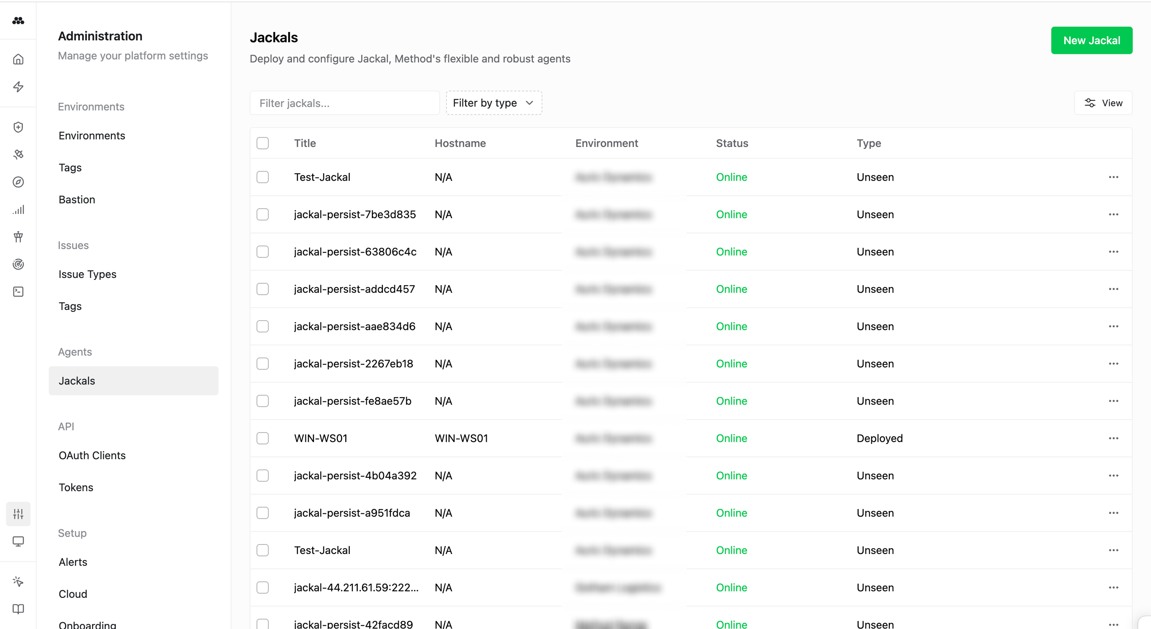Toggle the select-all checkbox in table header
The image size is (1151, 629).
point(263,143)
